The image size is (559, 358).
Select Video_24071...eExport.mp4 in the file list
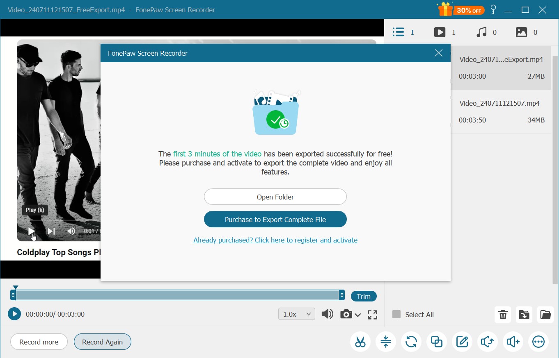[501, 68]
